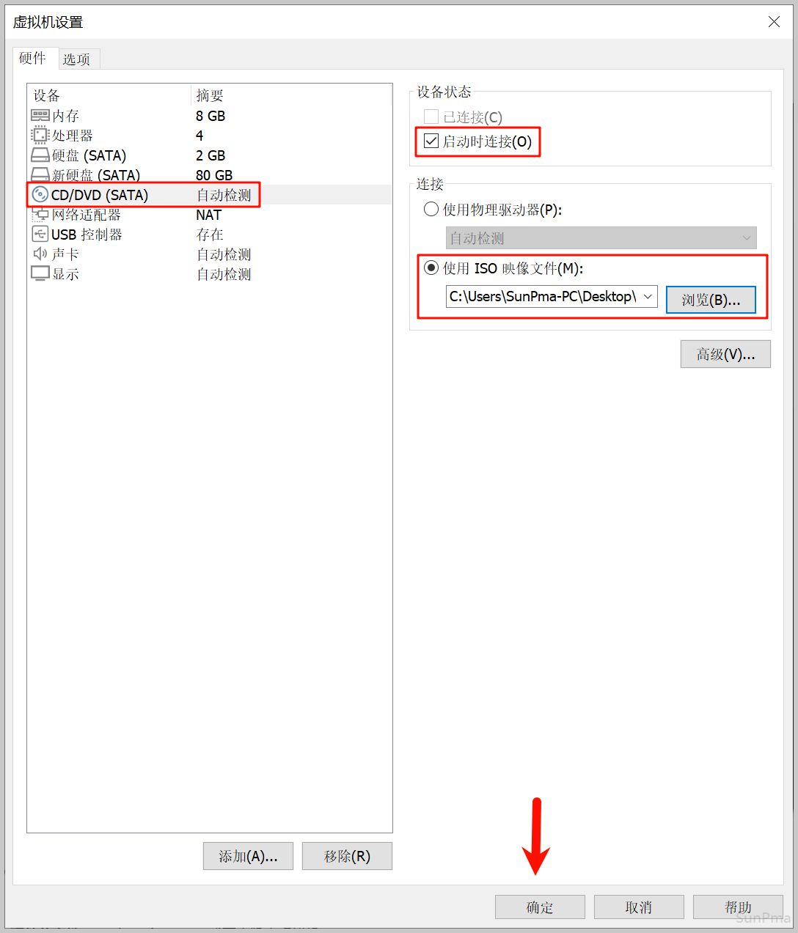This screenshot has height=933, width=798.
Task: Click the sound card (声卡) speaker icon
Action: pos(40,254)
